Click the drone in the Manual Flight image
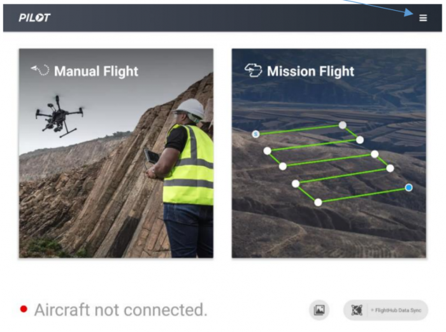 (59, 117)
